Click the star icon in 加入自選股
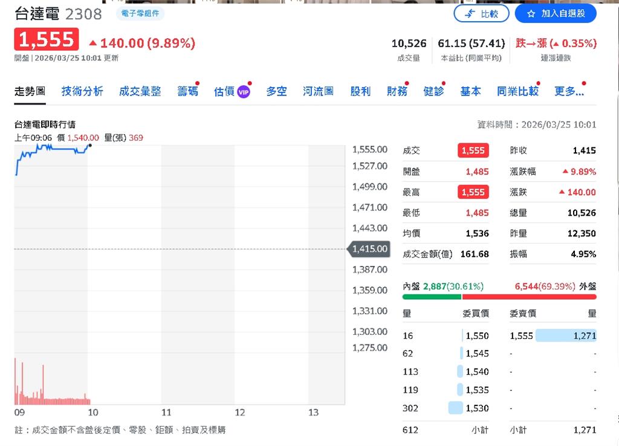Image resolution: width=619 pixels, height=446 pixels. coord(531,13)
